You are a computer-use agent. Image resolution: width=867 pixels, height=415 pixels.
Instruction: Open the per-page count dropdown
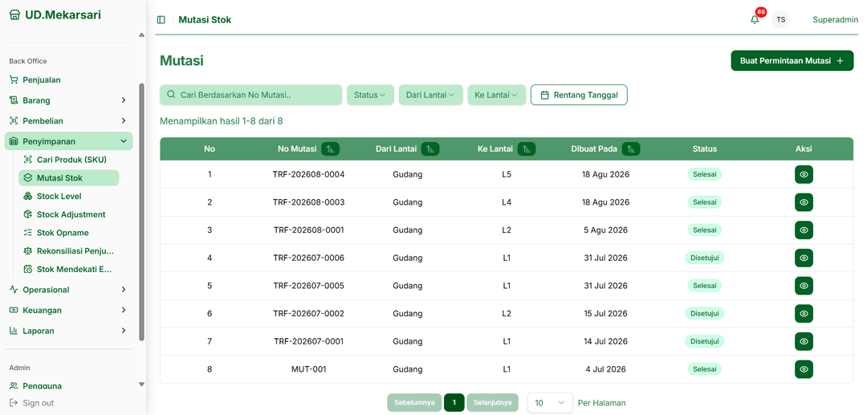tap(550, 403)
